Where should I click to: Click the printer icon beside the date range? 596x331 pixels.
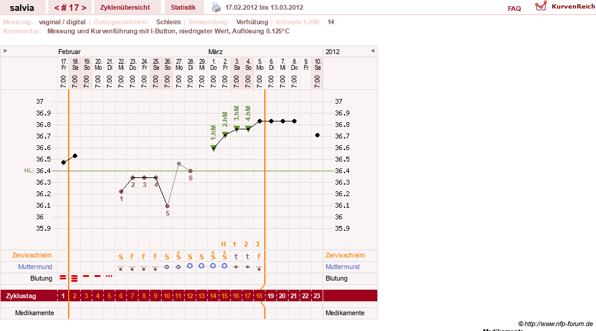click(x=216, y=7)
